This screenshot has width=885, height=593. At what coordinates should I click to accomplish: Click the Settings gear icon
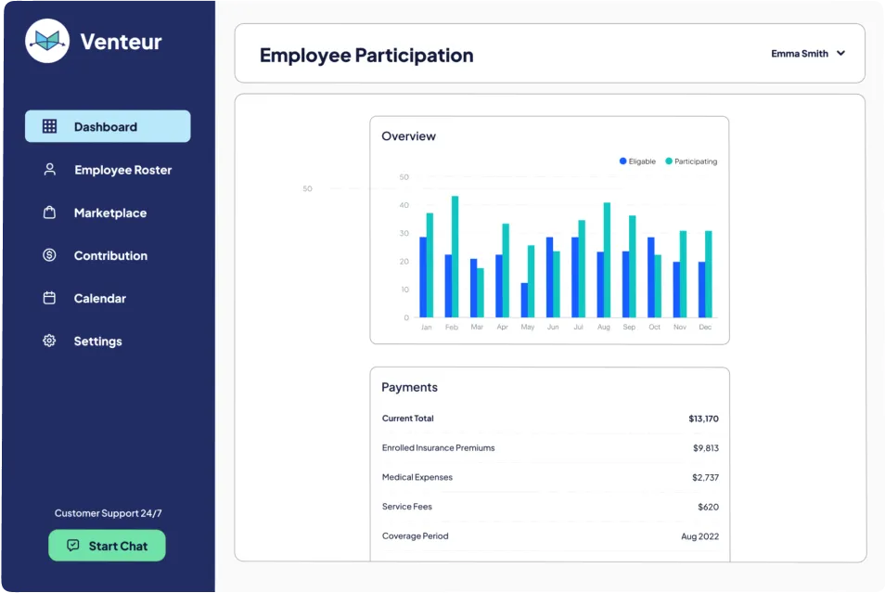49,341
